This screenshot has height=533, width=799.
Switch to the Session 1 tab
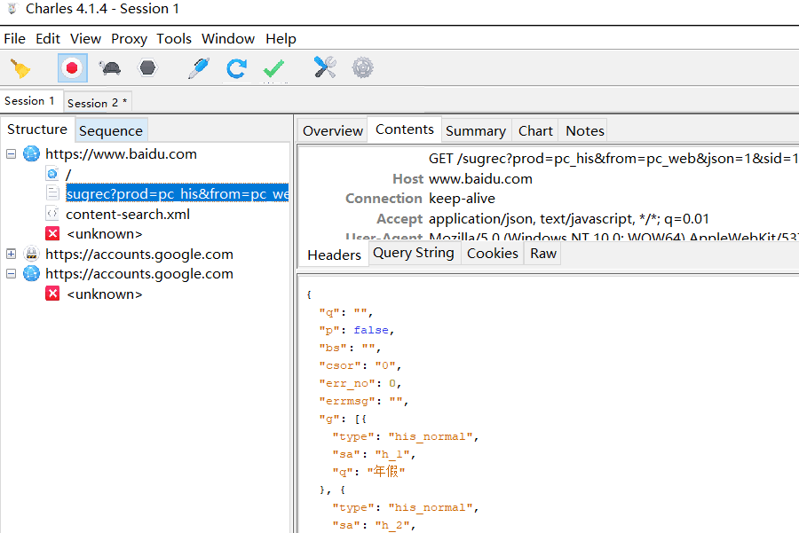[x=31, y=101]
